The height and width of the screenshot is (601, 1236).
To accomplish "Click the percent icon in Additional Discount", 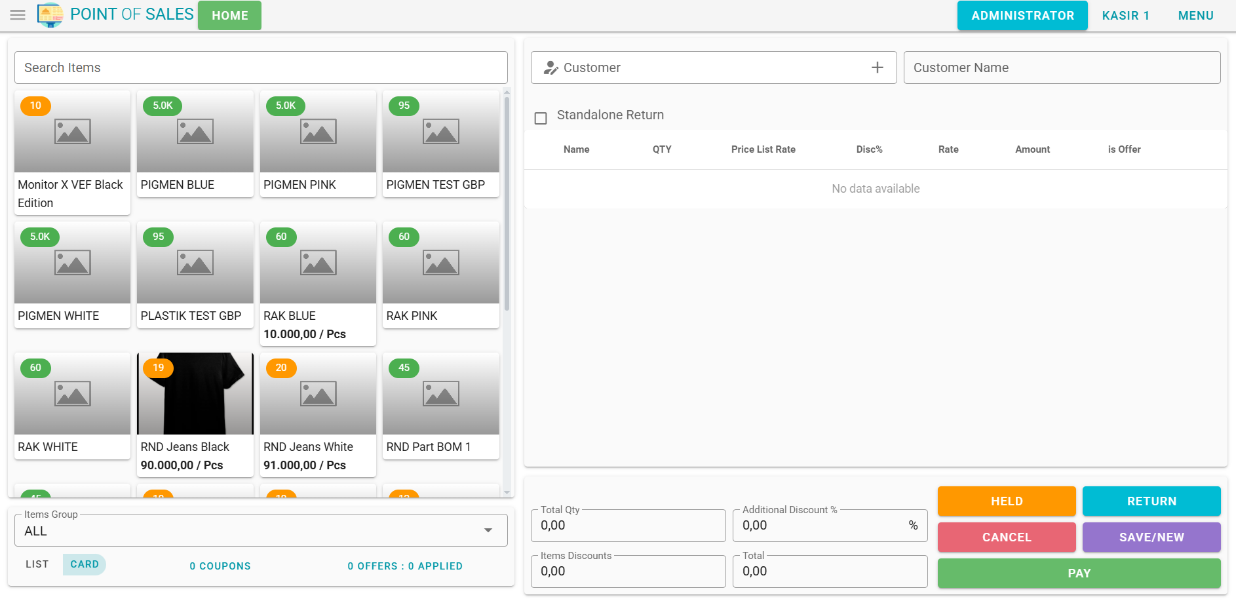I will pyautogui.click(x=913, y=526).
